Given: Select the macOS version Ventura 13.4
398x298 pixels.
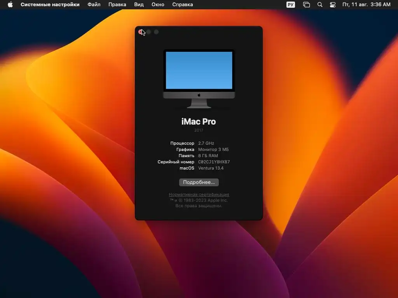Looking at the screenshot, I should (x=211, y=168).
